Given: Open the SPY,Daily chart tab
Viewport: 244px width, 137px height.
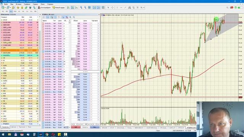Looking at the screenshot, I should pyautogui.click(x=164, y=128).
